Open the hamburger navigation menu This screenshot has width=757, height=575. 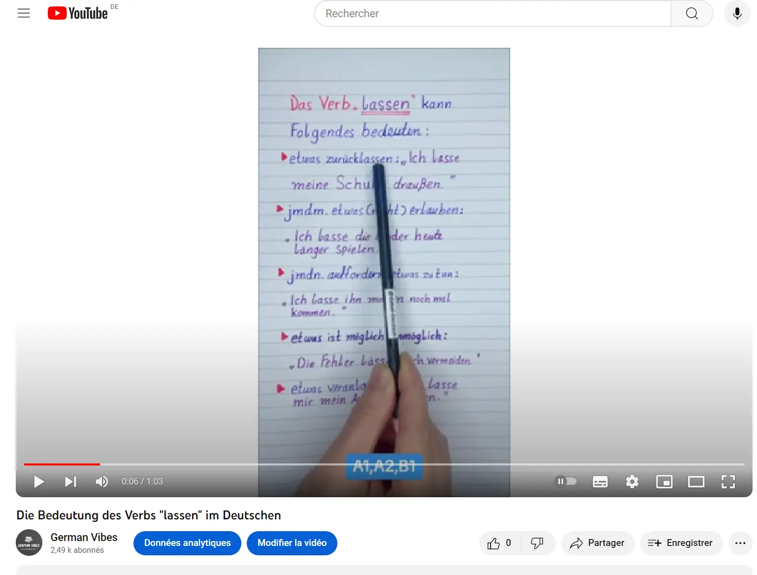[23, 13]
